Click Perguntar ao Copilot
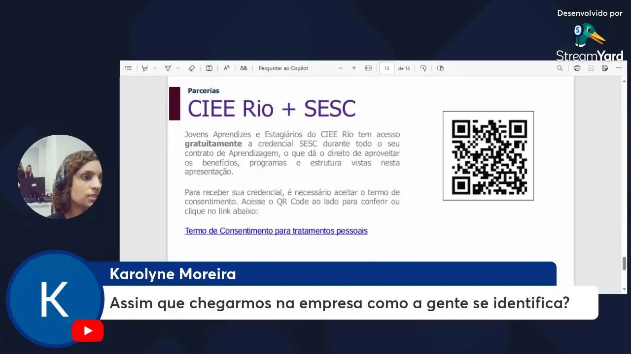This screenshot has width=631, height=354. tap(283, 68)
